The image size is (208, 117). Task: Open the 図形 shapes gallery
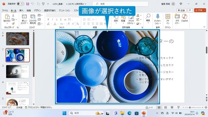pyautogui.click(x=116, y=19)
